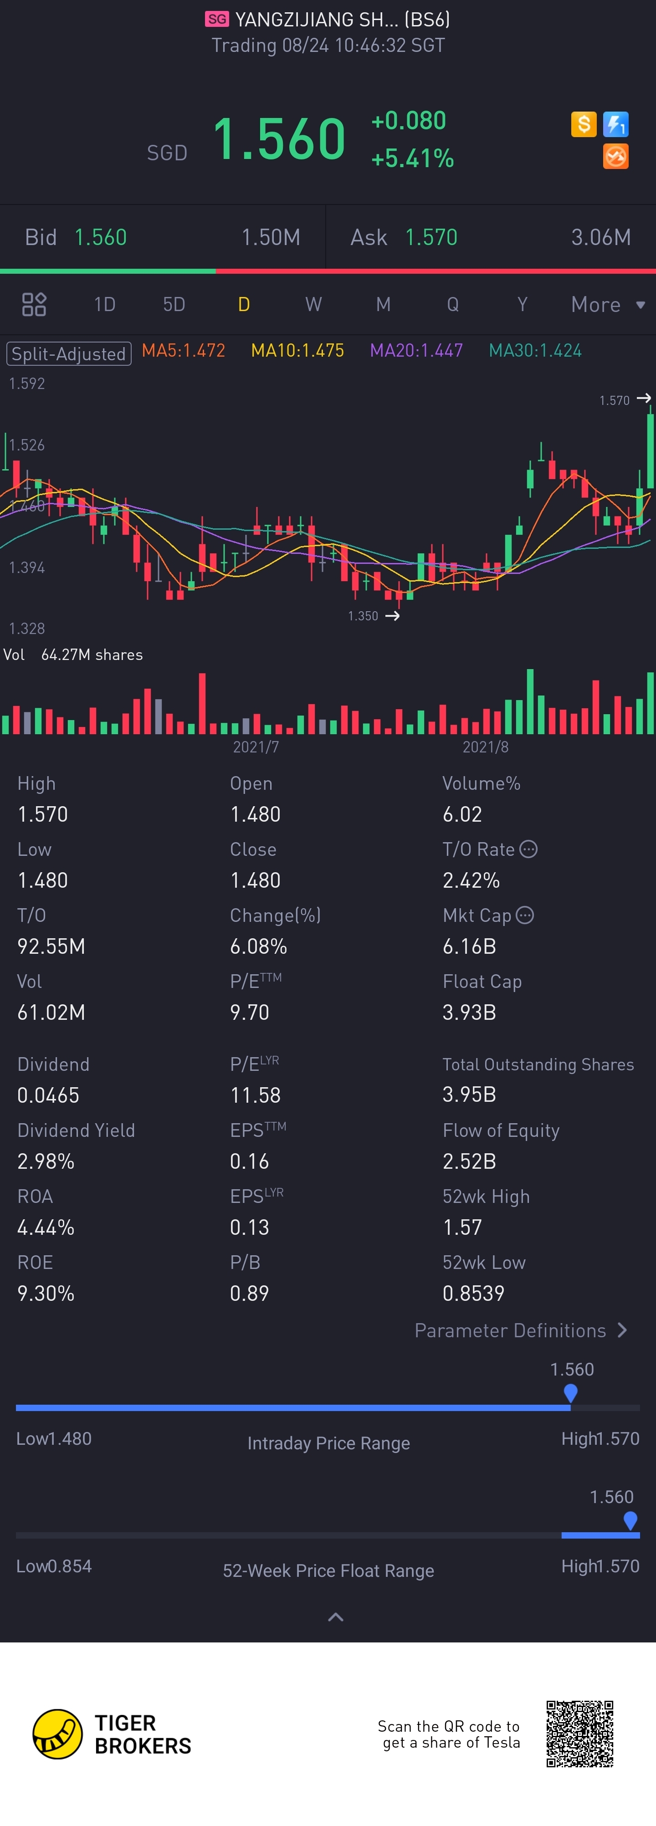Switch chart to 1D timeframe
This screenshot has height=1826, width=656.
[x=104, y=304]
